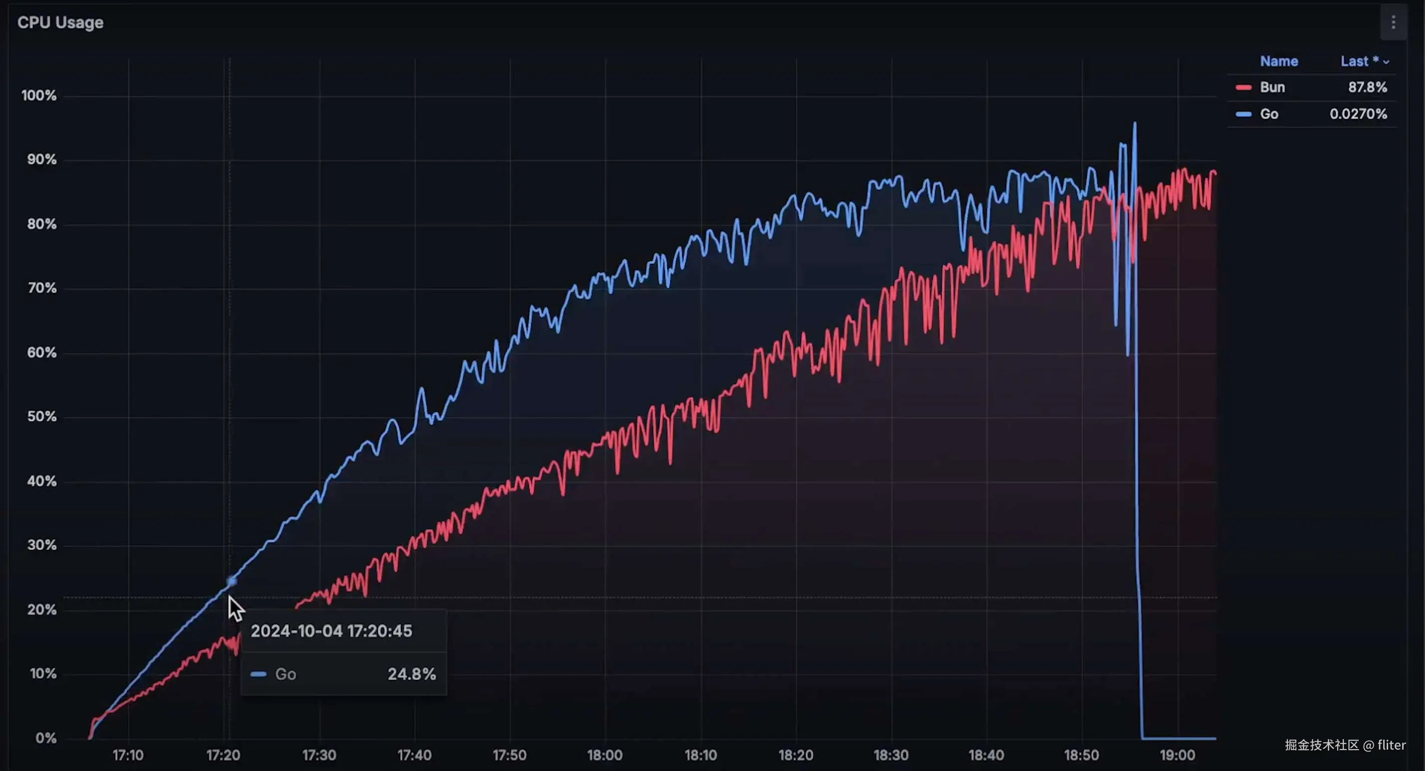Viewport: 1425px width, 771px height.
Task: Click the 50% y-axis label
Action: pos(41,416)
